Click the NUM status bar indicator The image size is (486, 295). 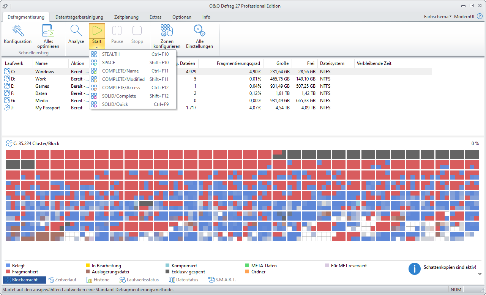coord(456,290)
